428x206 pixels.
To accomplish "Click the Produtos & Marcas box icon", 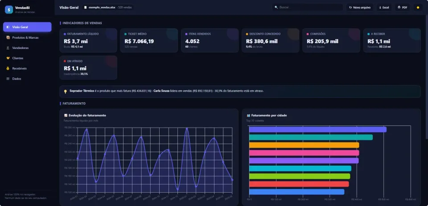I will point(8,38).
